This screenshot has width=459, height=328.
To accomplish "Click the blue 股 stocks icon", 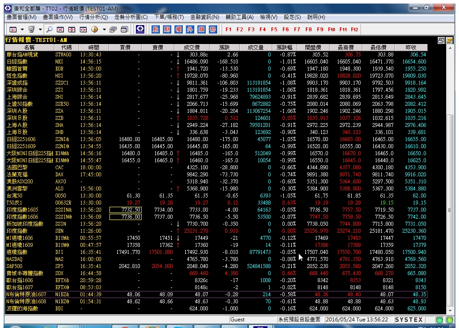I will (x=155, y=29).
